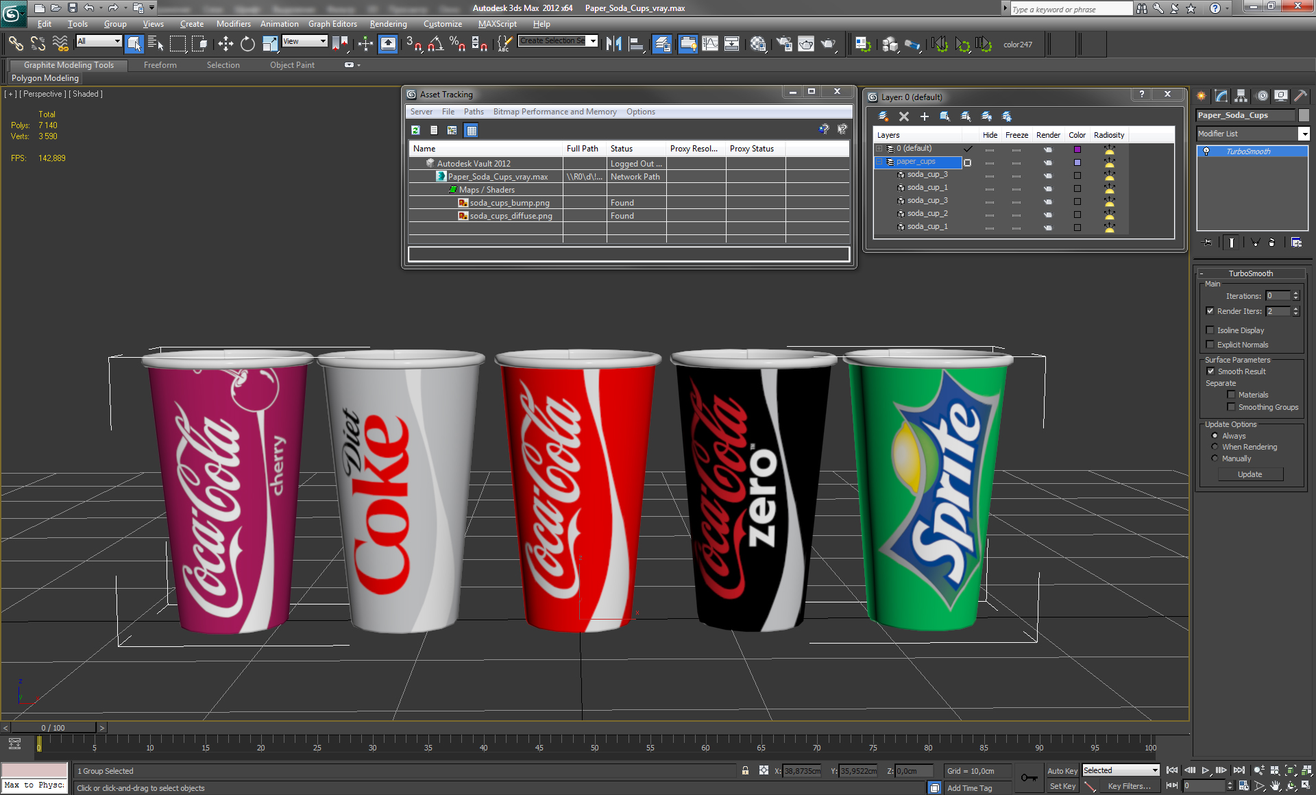This screenshot has width=1316, height=795.
Task: Click the Align tool icon
Action: (636, 44)
